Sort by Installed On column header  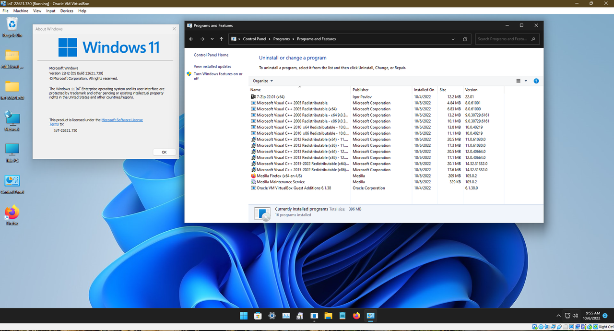(425, 90)
